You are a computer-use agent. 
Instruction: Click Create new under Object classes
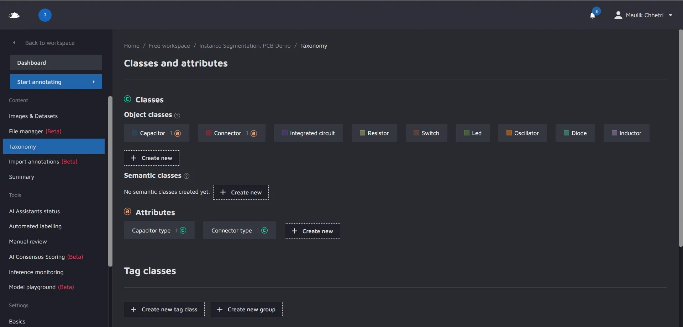click(151, 158)
